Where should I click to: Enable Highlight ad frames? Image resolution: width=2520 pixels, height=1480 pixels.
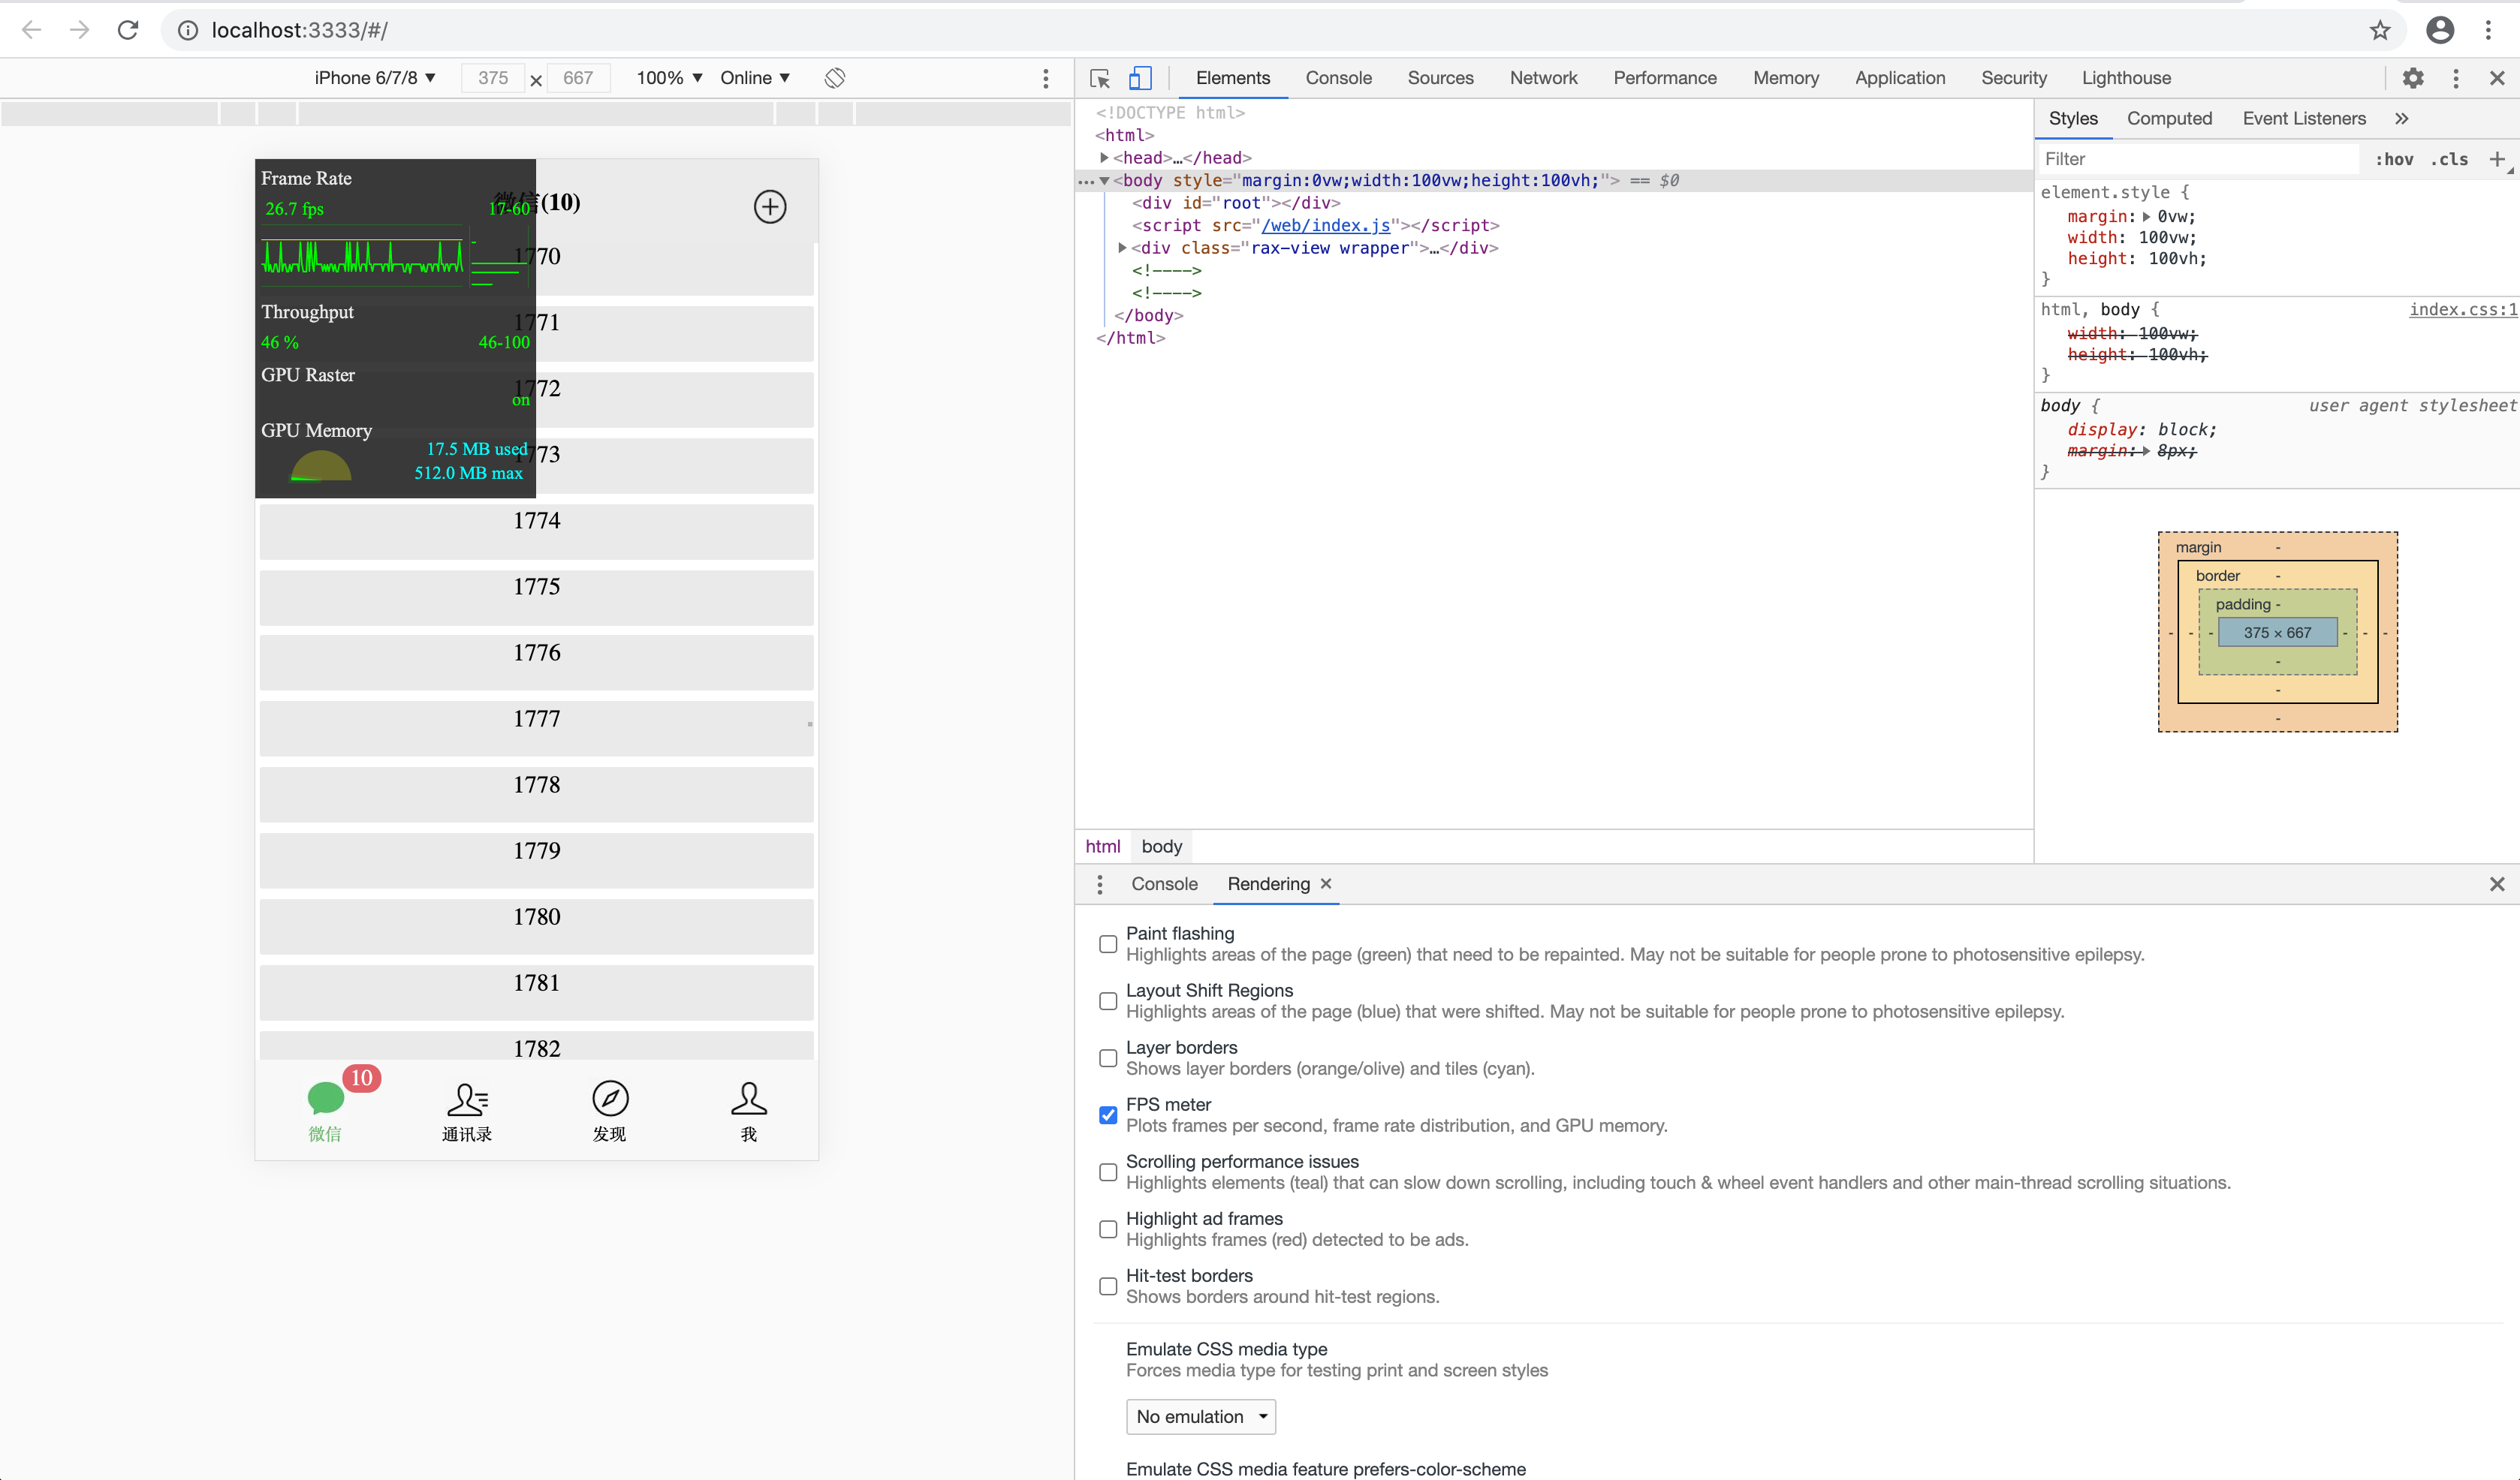point(1108,1229)
